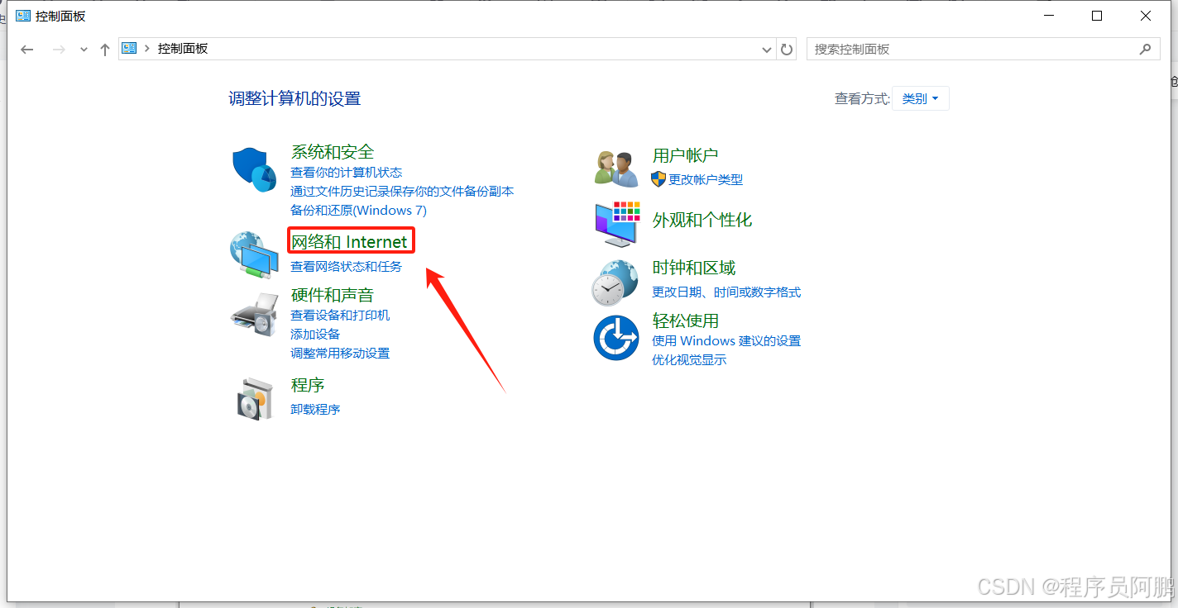This screenshot has height=608, width=1178.
Task: Open 时钟和区域 heading
Action: click(694, 268)
